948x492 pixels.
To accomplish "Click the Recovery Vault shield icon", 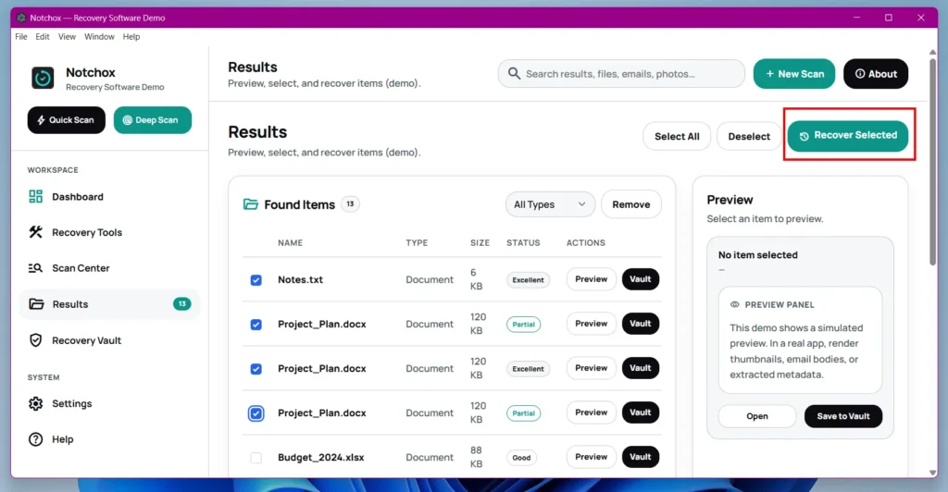I will pyautogui.click(x=36, y=340).
